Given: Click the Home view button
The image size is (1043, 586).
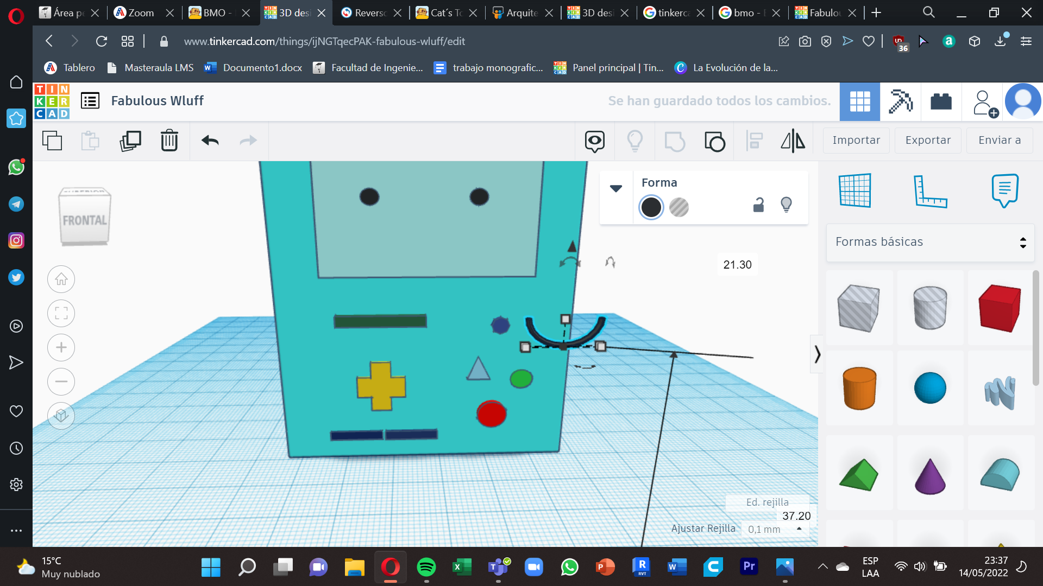Looking at the screenshot, I should [x=61, y=279].
